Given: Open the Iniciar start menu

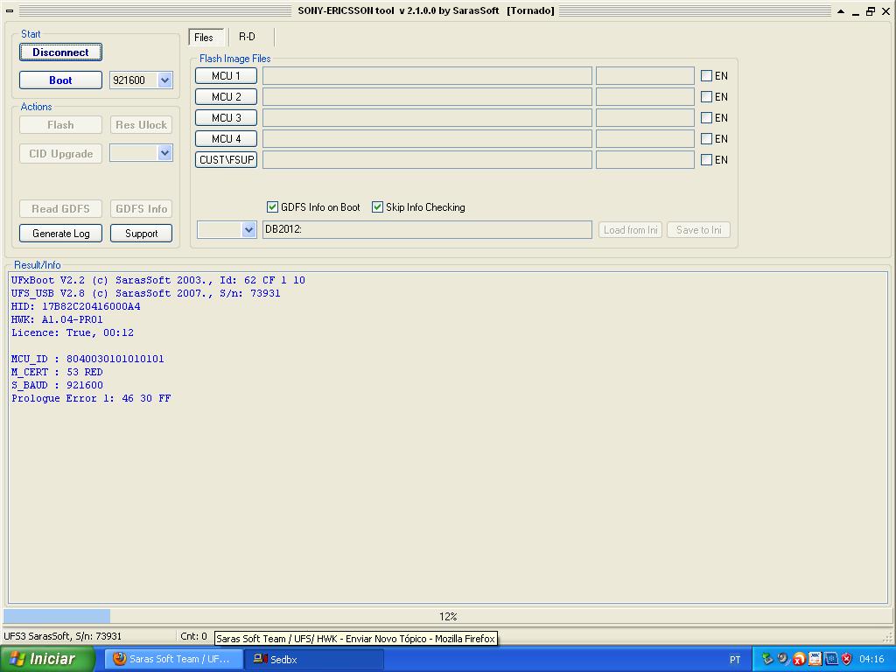Looking at the screenshot, I should click(47, 659).
